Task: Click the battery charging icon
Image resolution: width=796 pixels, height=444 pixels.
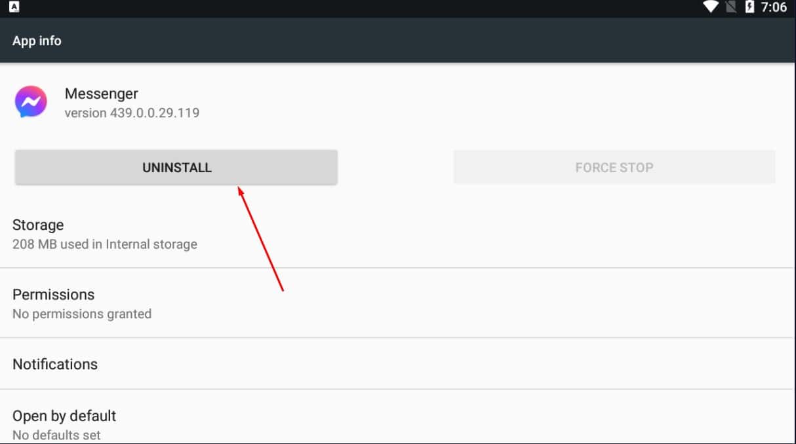Action: coord(748,7)
